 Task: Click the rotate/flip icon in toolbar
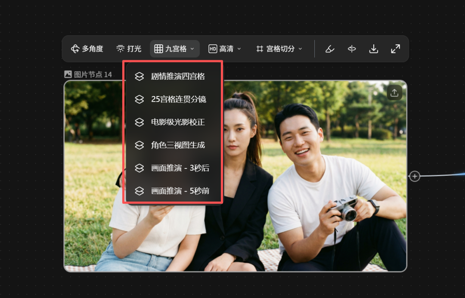point(352,49)
